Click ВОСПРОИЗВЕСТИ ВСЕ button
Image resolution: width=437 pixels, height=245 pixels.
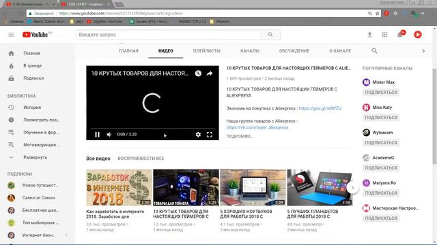click(141, 159)
